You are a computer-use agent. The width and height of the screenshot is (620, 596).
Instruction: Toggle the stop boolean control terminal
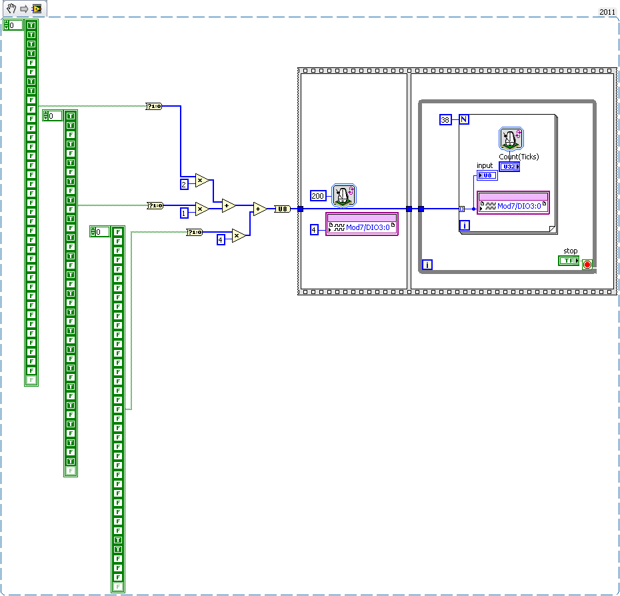coord(569,261)
